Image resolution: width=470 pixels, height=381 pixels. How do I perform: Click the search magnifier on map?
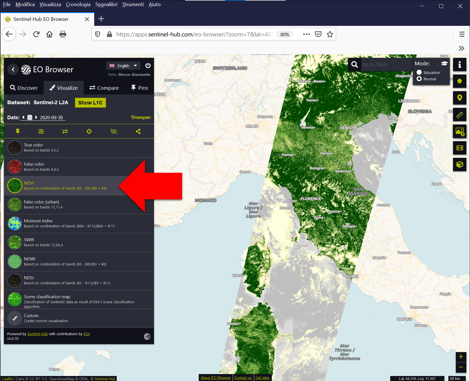pyautogui.click(x=355, y=64)
